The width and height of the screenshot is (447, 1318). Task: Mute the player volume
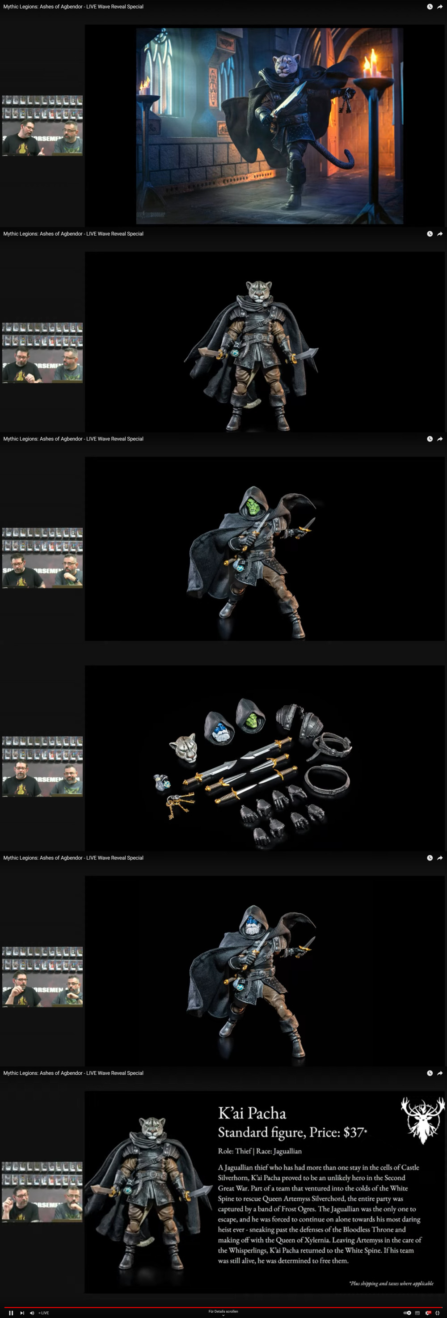pos(32,1313)
